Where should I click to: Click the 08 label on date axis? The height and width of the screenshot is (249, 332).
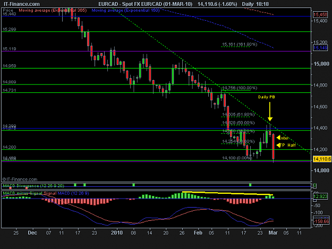pos(133,233)
